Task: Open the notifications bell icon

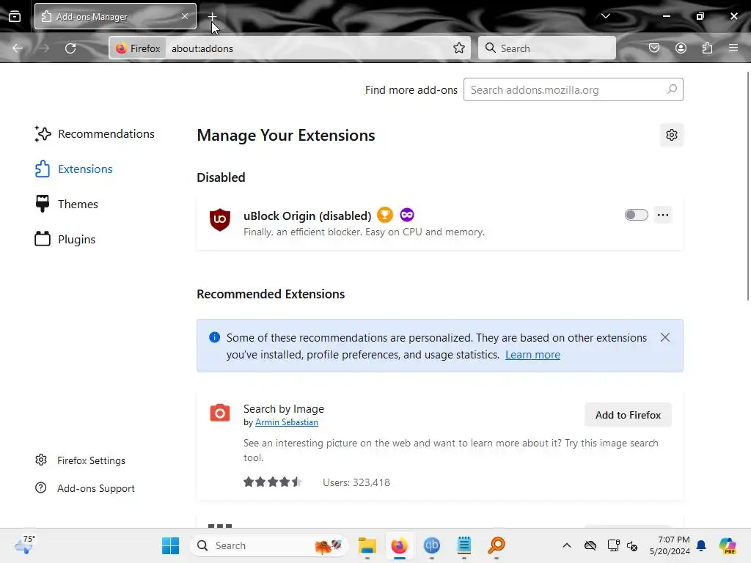Action: (x=701, y=545)
